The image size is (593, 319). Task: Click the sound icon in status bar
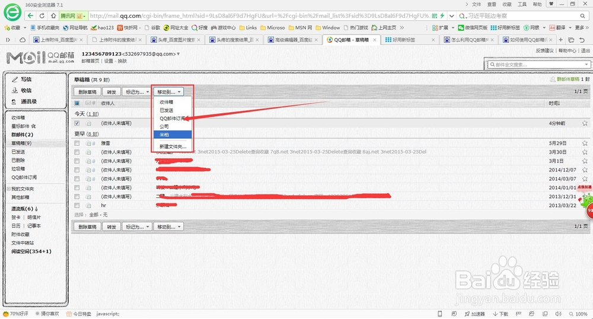click(x=558, y=314)
